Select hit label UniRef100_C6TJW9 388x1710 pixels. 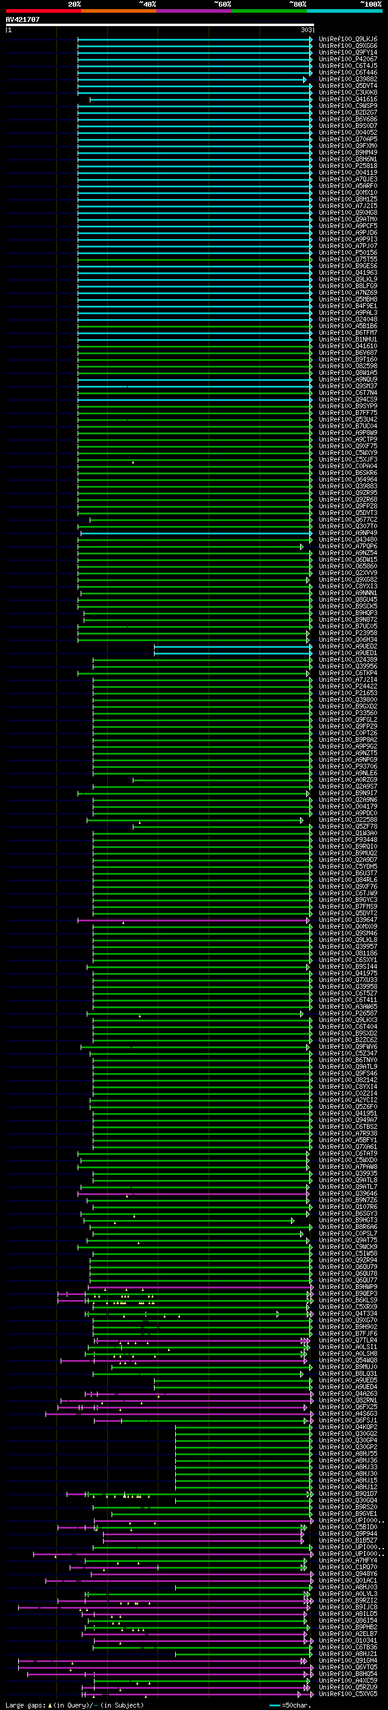[348, 894]
